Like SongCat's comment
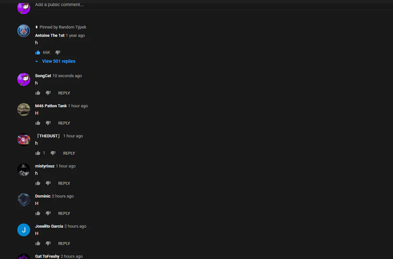 tap(38, 93)
